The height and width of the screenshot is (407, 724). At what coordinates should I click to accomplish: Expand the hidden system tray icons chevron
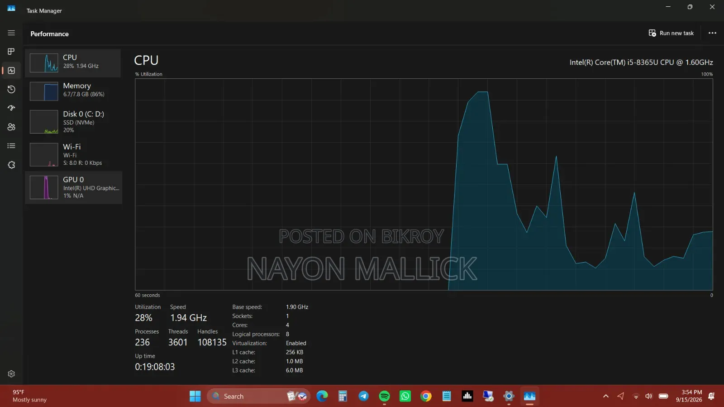pyautogui.click(x=606, y=396)
